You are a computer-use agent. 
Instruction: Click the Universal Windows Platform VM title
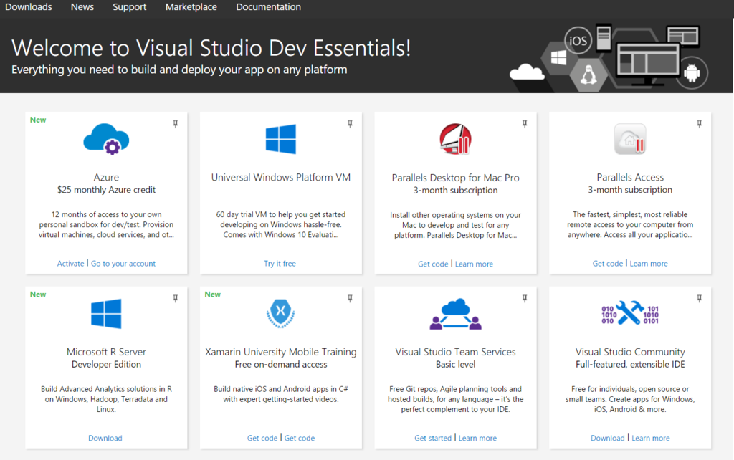[281, 178]
